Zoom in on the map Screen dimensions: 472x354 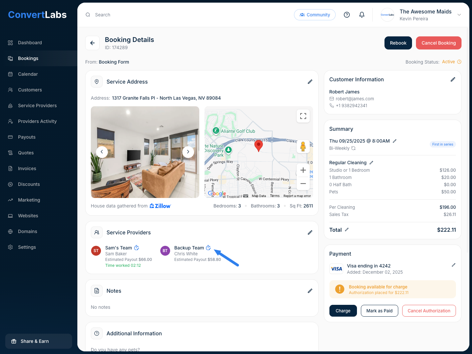303,170
